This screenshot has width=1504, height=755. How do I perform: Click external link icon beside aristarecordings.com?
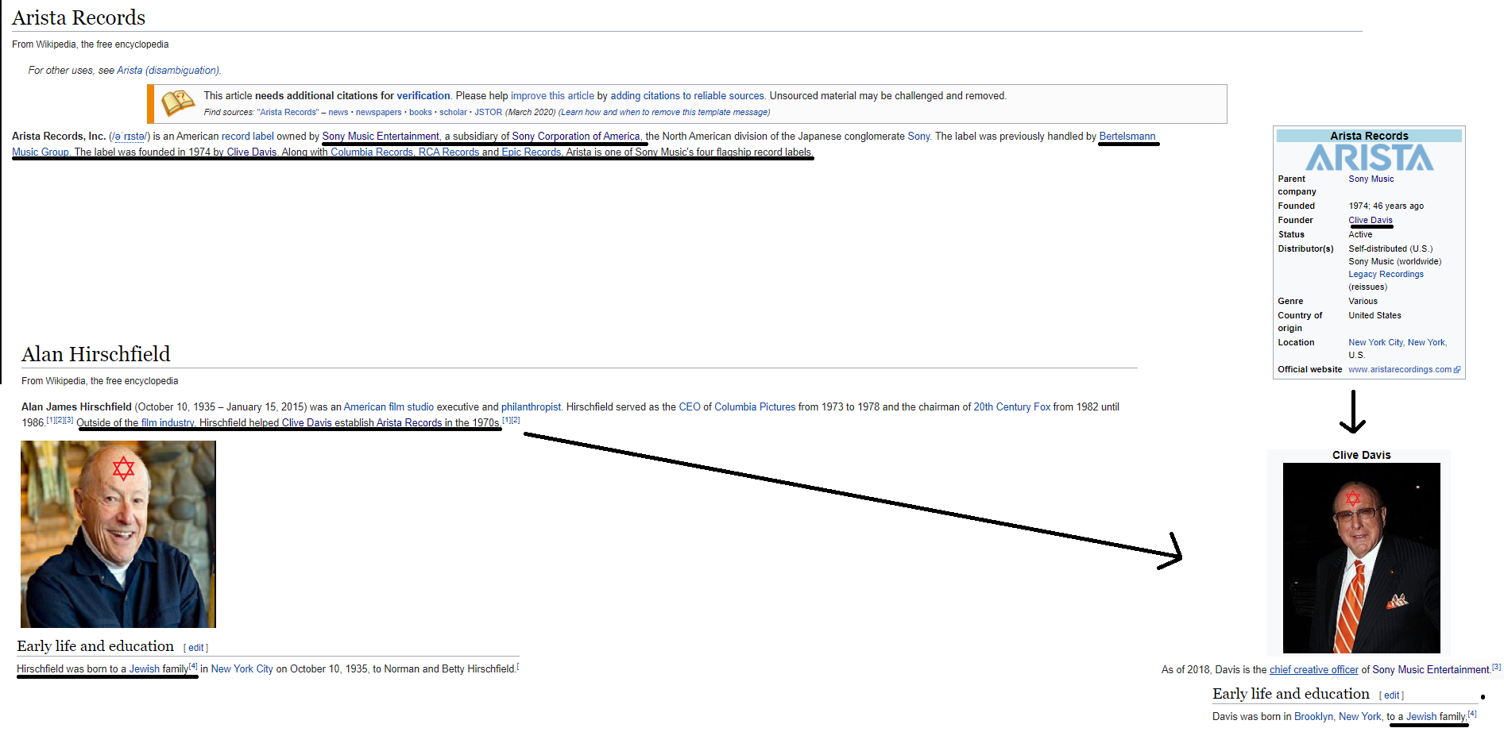pos(1457,370)
